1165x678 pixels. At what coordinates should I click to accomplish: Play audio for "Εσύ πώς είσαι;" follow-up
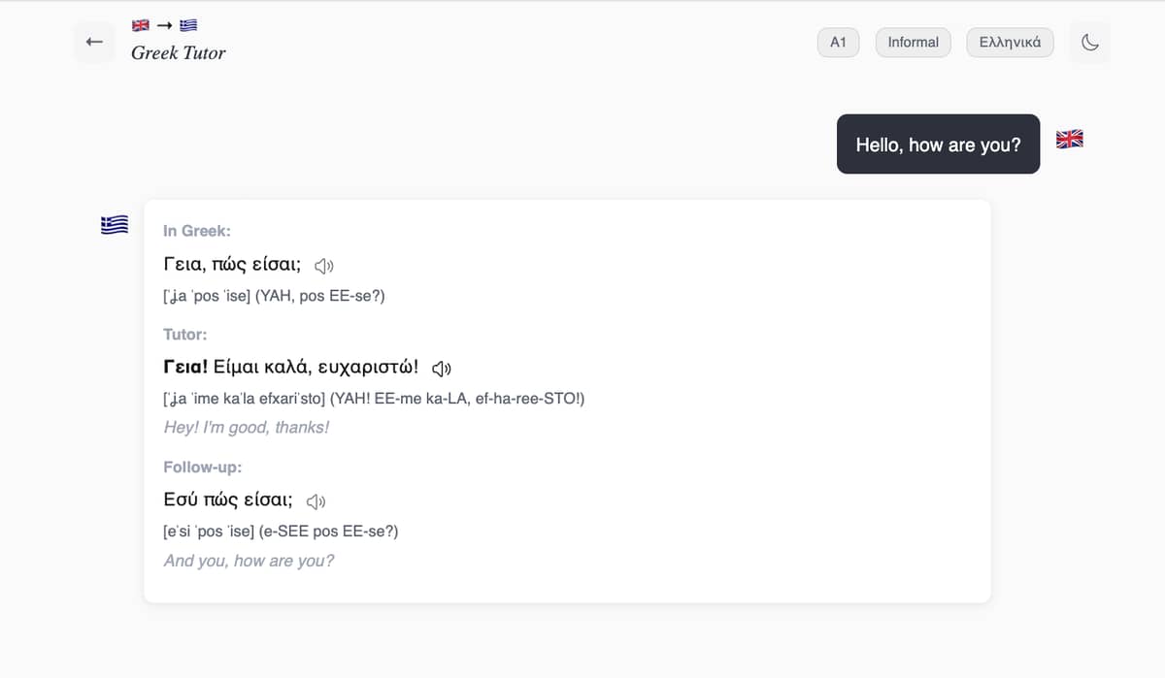[x=316, y=501]
